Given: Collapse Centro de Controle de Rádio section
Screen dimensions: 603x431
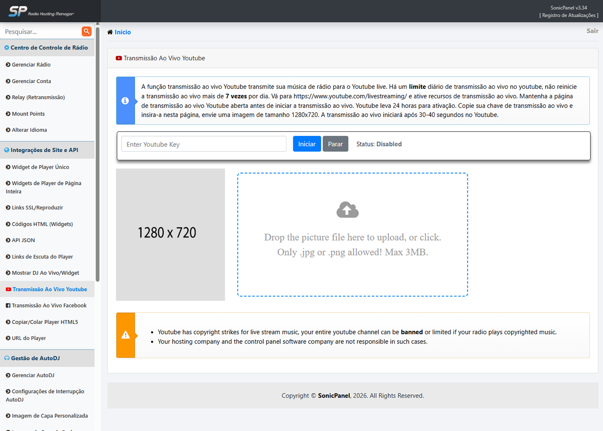Looking at the screenshot, I should point(47,48).
